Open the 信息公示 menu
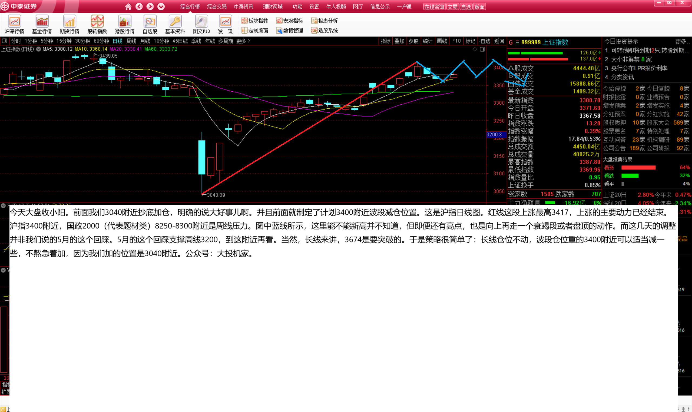 [x=380, y=6]
